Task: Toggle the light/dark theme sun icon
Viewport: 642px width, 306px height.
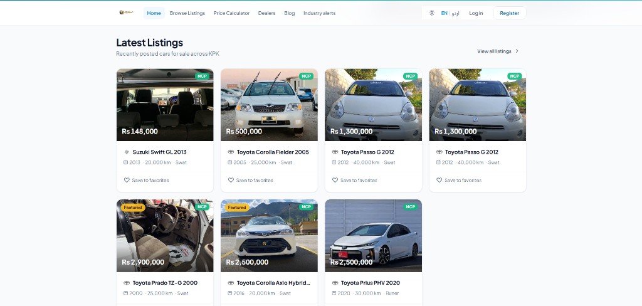Action: (x=431, y=13)
